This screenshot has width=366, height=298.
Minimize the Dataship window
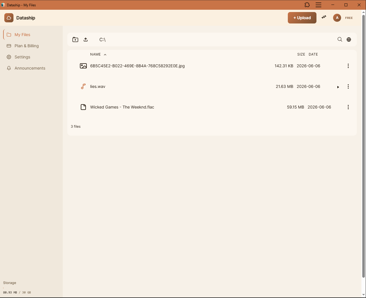click(x=333, y=5)
